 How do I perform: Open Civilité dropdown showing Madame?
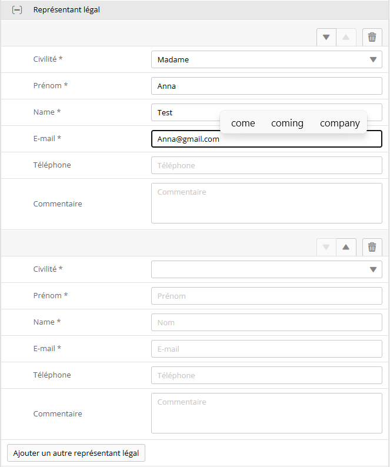click(266, 59)
